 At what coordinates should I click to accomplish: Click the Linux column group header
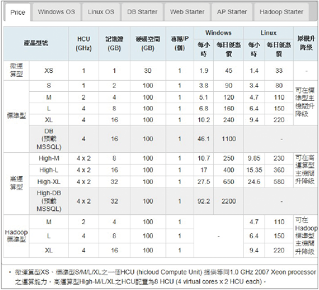coord(268,33)
